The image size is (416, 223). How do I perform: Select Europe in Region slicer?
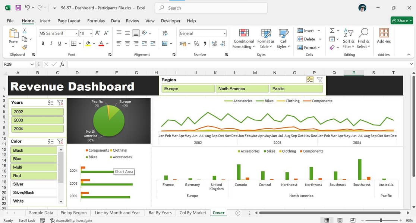tap(188, 88)
